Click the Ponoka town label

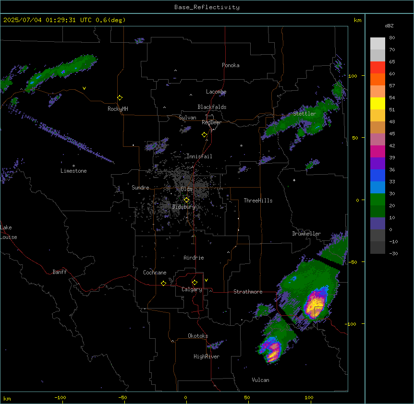pyautogui.click(x=231, y=65)
